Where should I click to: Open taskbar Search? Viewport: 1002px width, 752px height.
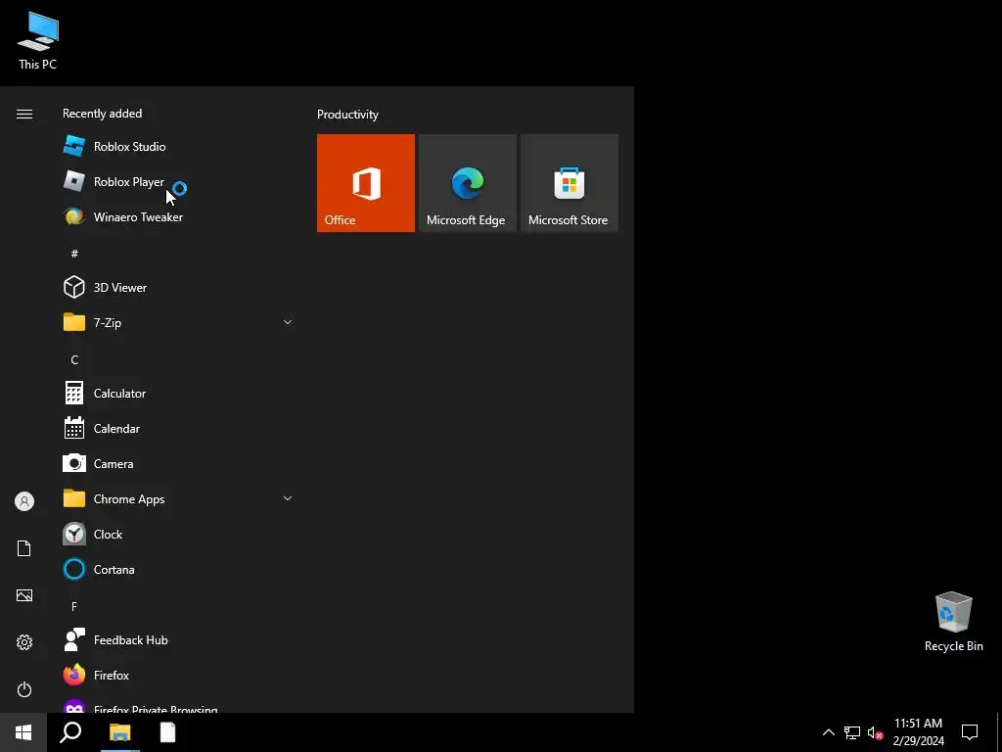[70, 732]
